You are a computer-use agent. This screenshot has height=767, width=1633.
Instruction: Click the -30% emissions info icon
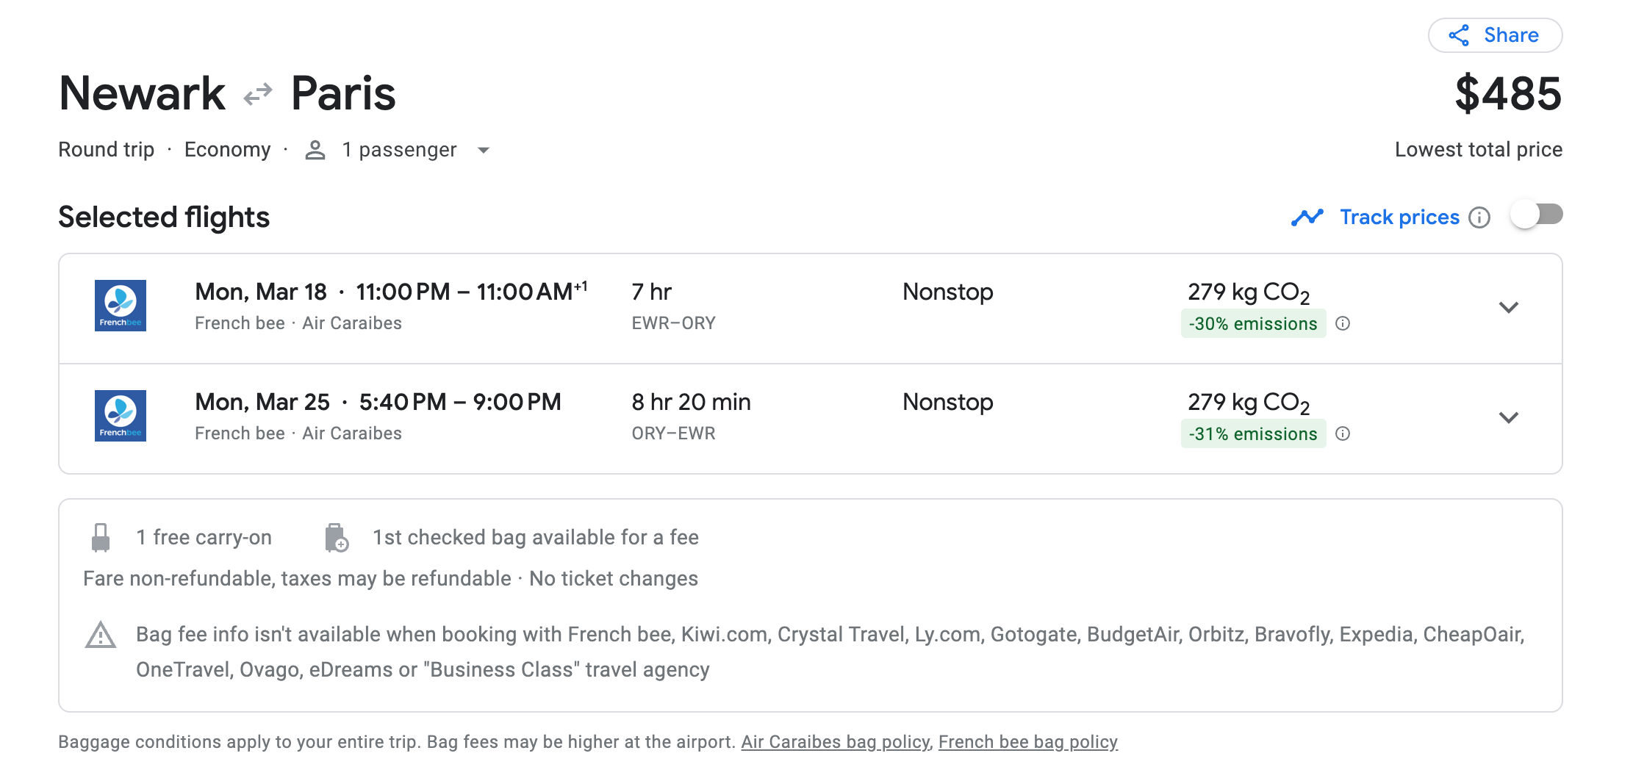(1343, 323)
